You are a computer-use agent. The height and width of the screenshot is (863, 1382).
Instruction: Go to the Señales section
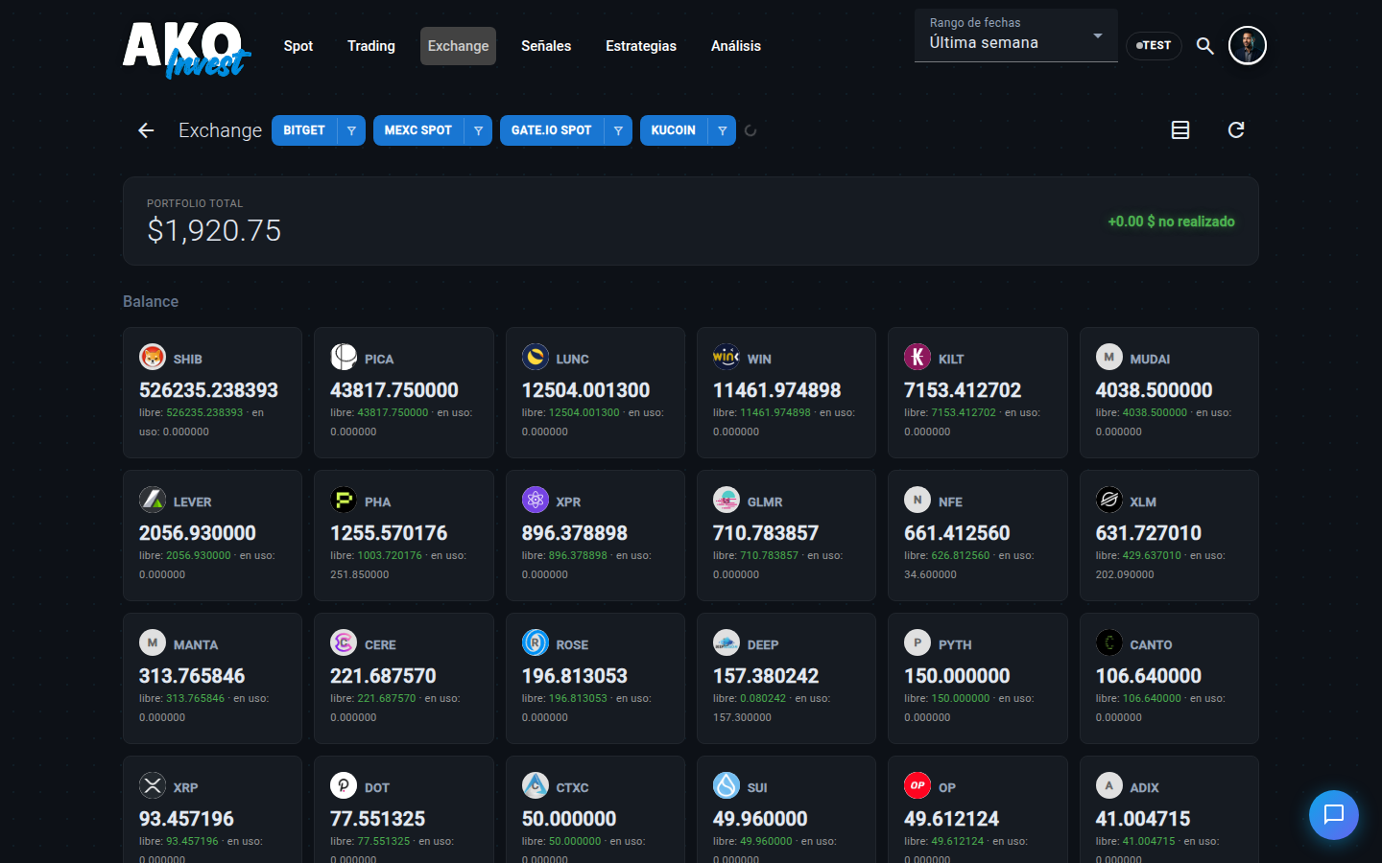[546, 46]
